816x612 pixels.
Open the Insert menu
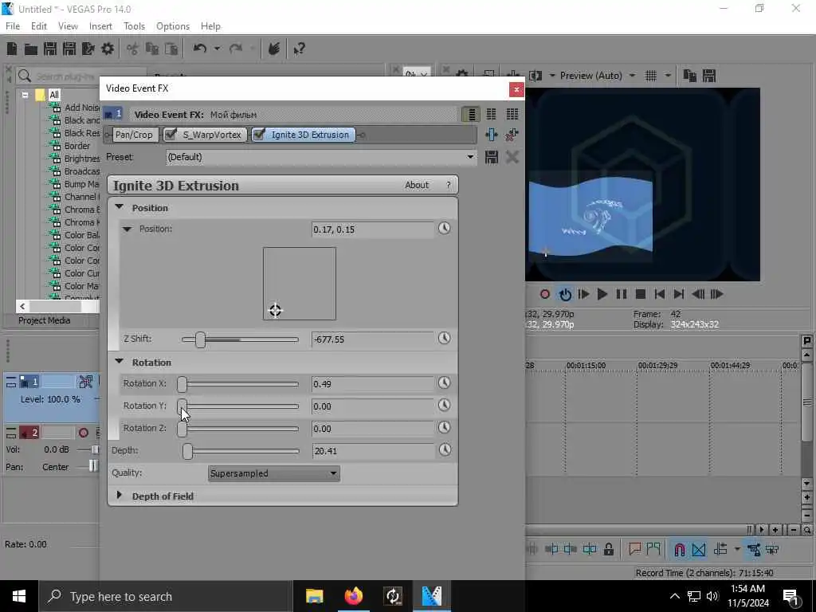[x=100, y=26]
